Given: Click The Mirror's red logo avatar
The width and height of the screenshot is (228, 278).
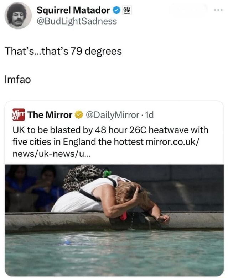Looking at the screenshot, I should (19, 114).
